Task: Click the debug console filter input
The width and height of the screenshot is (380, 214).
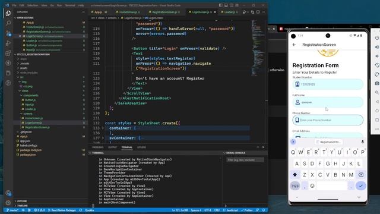Action: click(x=245, y=160)
